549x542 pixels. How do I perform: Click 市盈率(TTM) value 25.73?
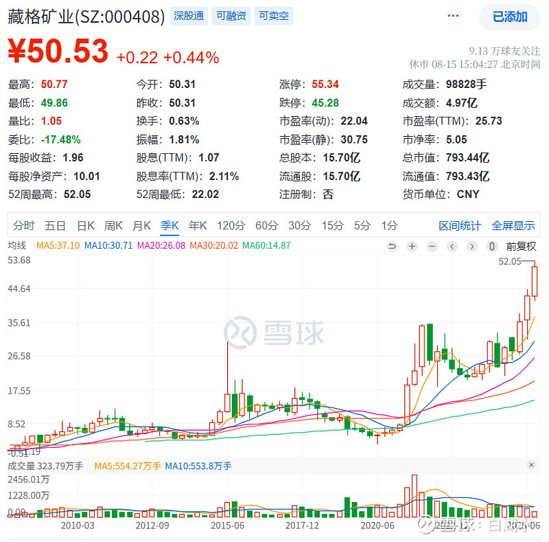pos(489,121)
